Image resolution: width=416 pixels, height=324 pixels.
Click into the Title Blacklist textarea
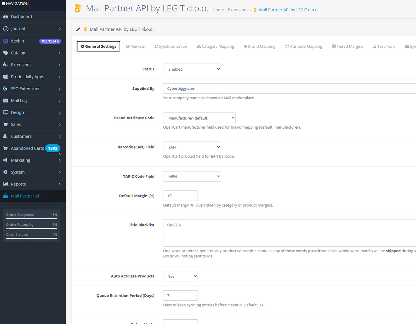coord(290,233)
